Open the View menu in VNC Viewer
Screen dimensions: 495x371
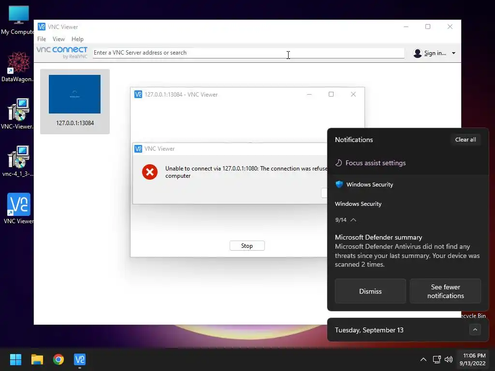pyautogui.click(x=58, y=39)
